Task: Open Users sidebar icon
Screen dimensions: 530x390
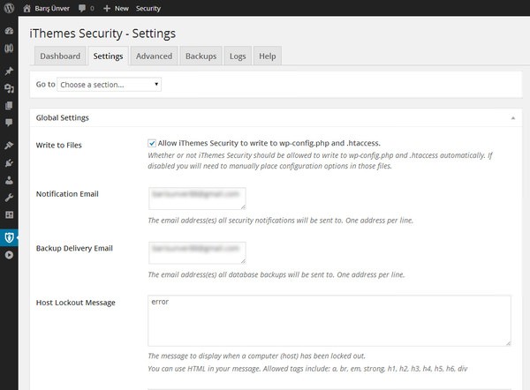Action: pyautogui.click(x=9, y=180)
